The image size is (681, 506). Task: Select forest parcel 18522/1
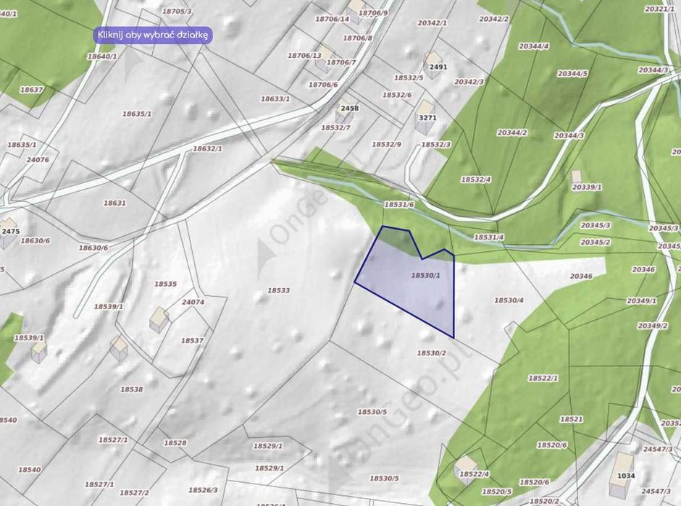point(543,378)
